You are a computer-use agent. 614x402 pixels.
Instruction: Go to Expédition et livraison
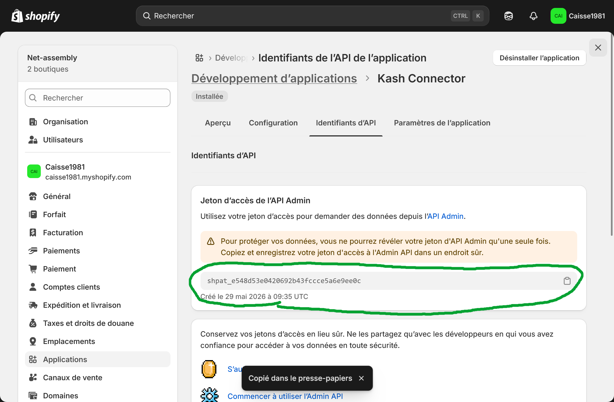[x=98, y=305]
